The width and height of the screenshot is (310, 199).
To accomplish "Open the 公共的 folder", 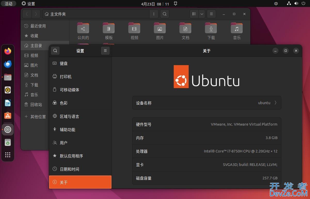I will pos(83,31).
